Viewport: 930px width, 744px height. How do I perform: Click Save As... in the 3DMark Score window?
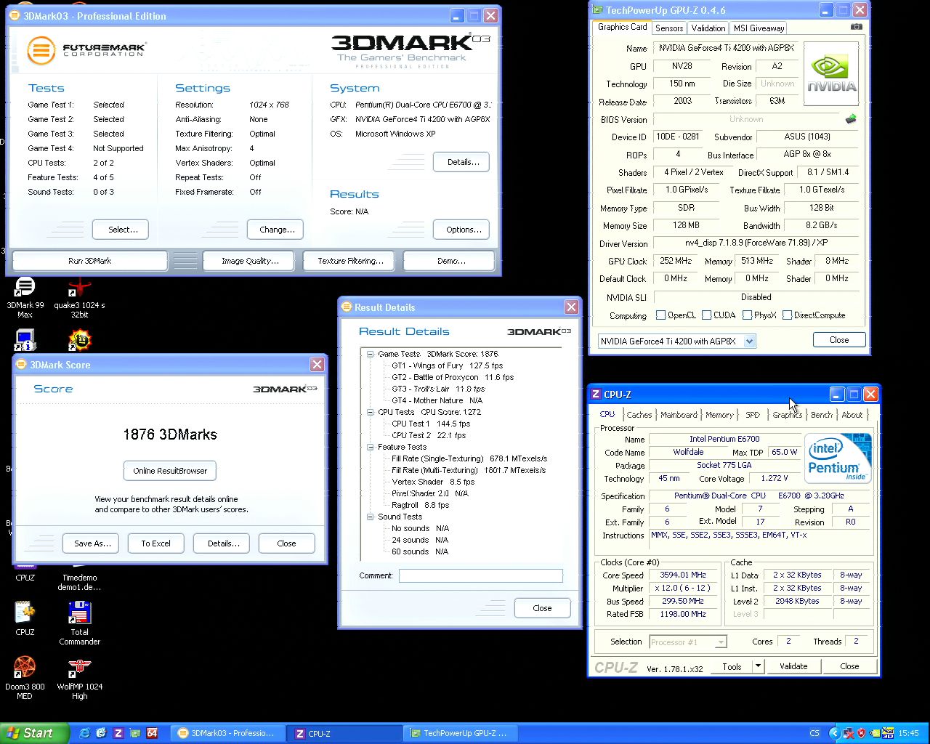(92, 543)
